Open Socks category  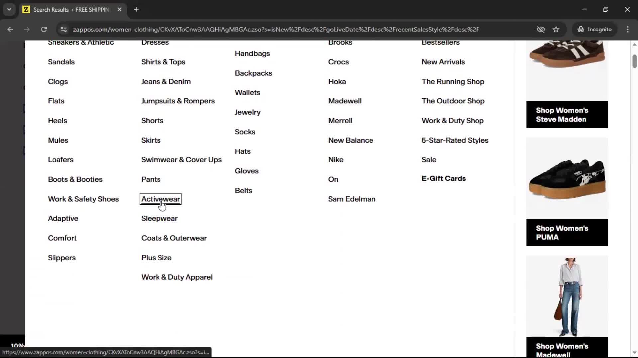pos(245,132)
